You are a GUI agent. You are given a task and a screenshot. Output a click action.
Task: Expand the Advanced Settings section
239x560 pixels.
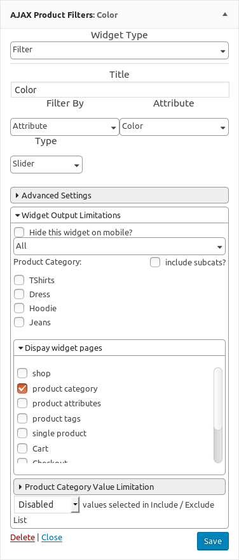(x=119, y=195)
